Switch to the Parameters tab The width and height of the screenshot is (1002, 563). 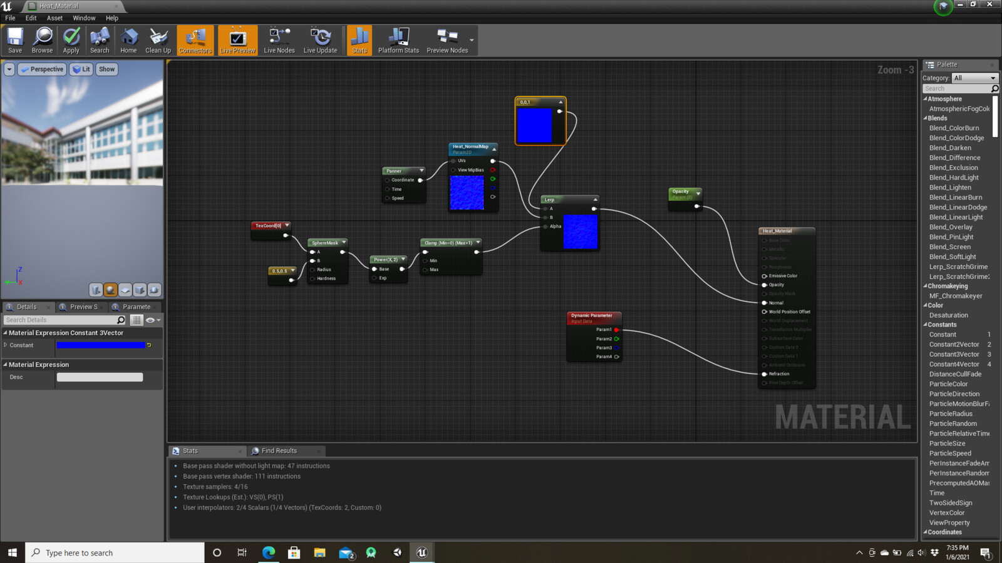pos(136,307)
